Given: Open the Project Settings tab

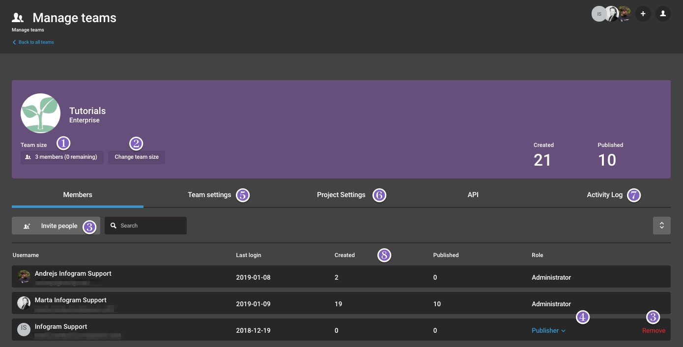Looking at the screenshot, I should [x=341, y=195].
